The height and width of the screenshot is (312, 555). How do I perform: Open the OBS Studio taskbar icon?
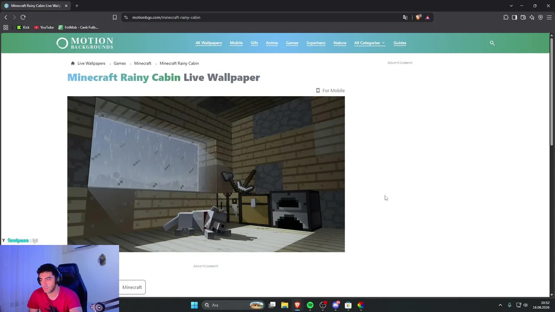(x=323, y=305)
